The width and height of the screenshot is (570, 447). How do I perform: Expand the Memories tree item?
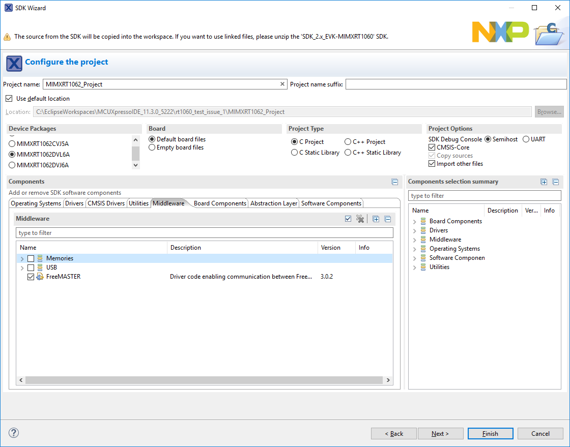point(21,258)
